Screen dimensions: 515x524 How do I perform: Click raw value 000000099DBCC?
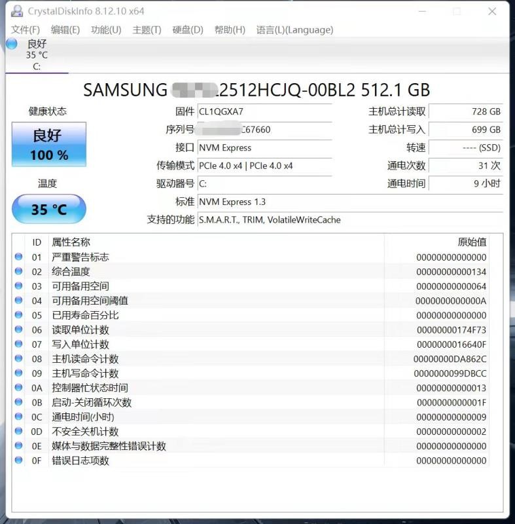pyautogui.click(x=450, y=373)
